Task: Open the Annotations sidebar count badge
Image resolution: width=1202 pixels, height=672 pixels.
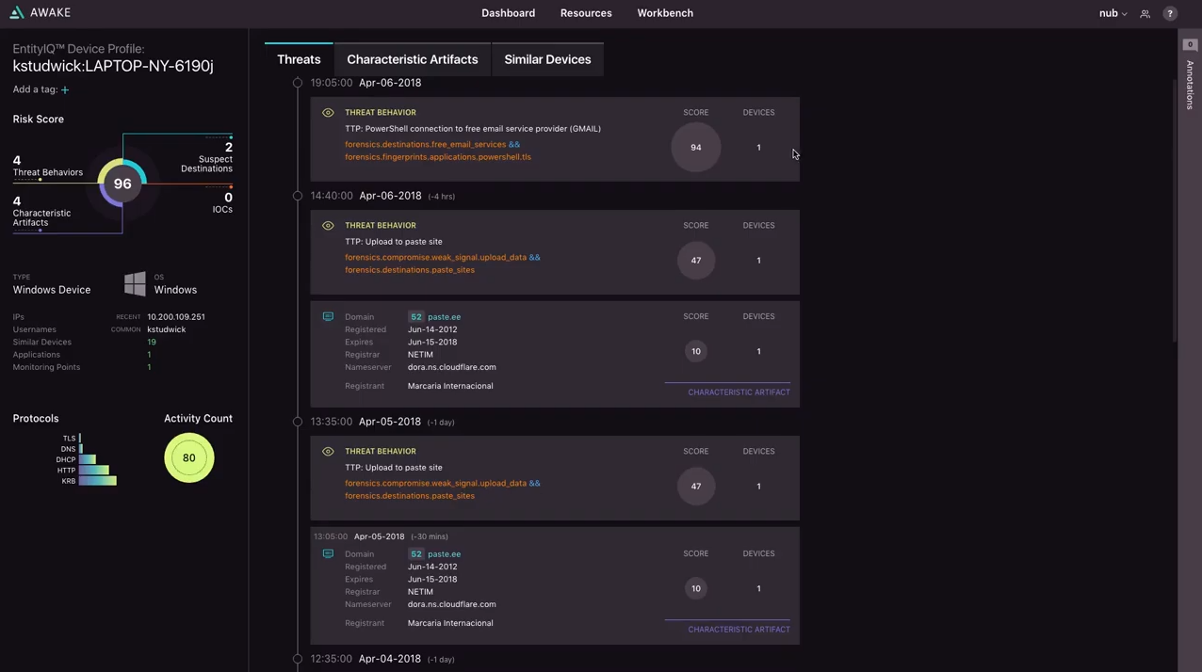Action: point(1190,45)
